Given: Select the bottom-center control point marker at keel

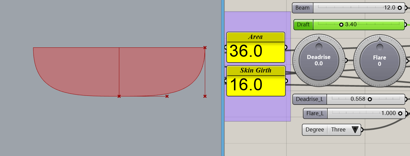Looking at the screenshot, I should point(119,96).
